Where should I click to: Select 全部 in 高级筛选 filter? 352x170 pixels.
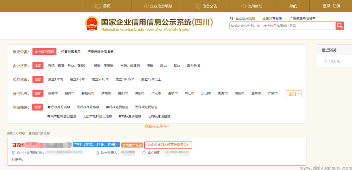38,107
